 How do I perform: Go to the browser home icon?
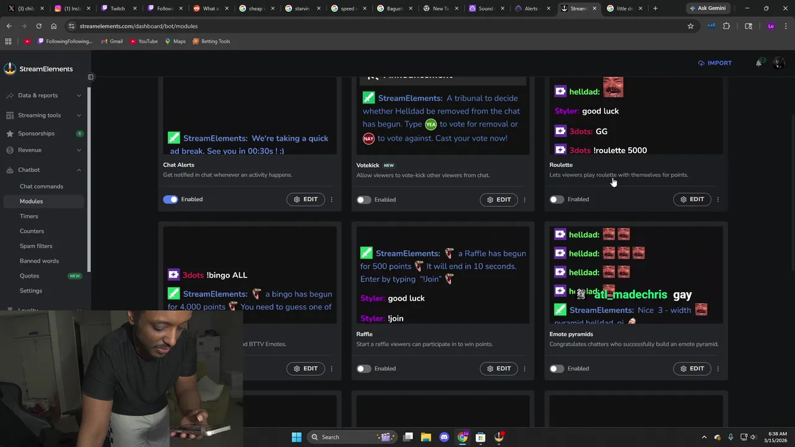pyautogui.click(x=53, y=26)
